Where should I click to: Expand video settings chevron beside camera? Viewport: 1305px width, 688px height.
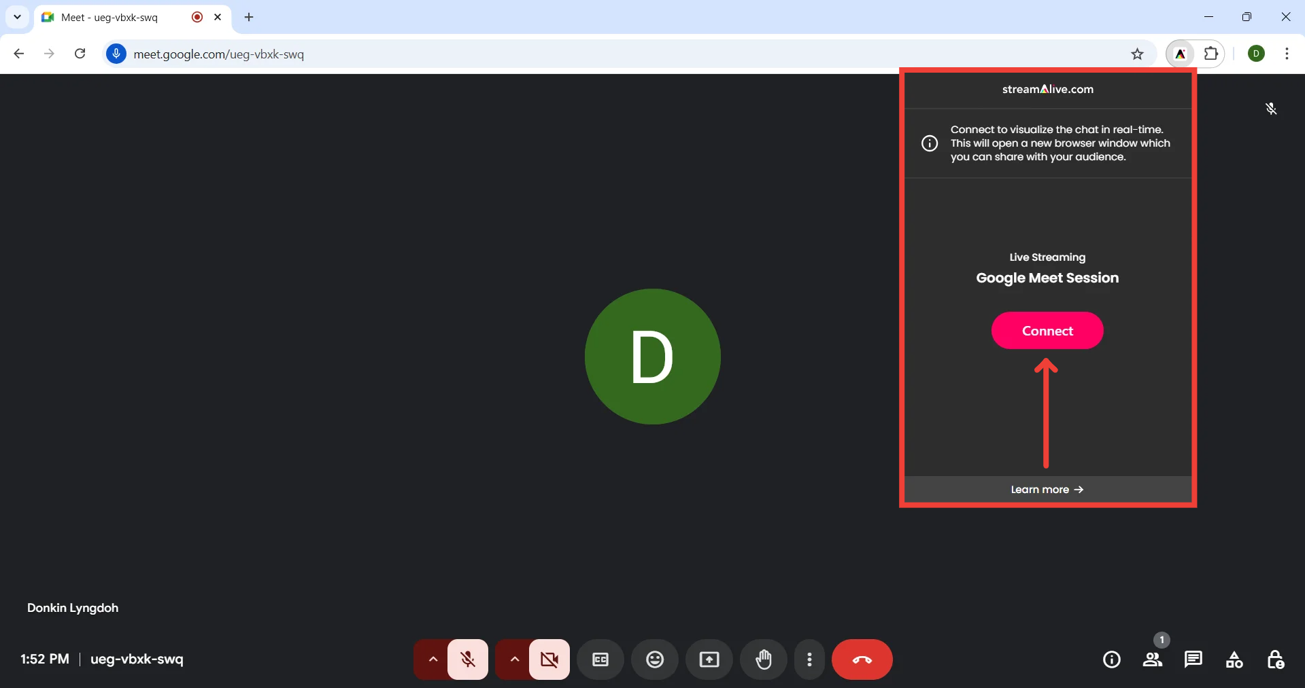point(514,659)
